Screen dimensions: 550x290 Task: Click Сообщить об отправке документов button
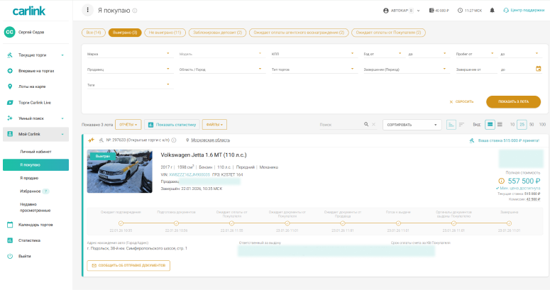point(128,265)
